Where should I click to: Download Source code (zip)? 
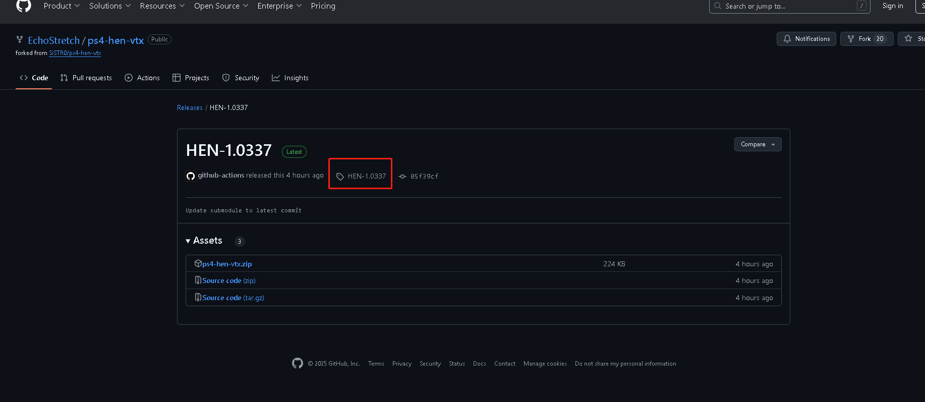(x=229, y=280)
